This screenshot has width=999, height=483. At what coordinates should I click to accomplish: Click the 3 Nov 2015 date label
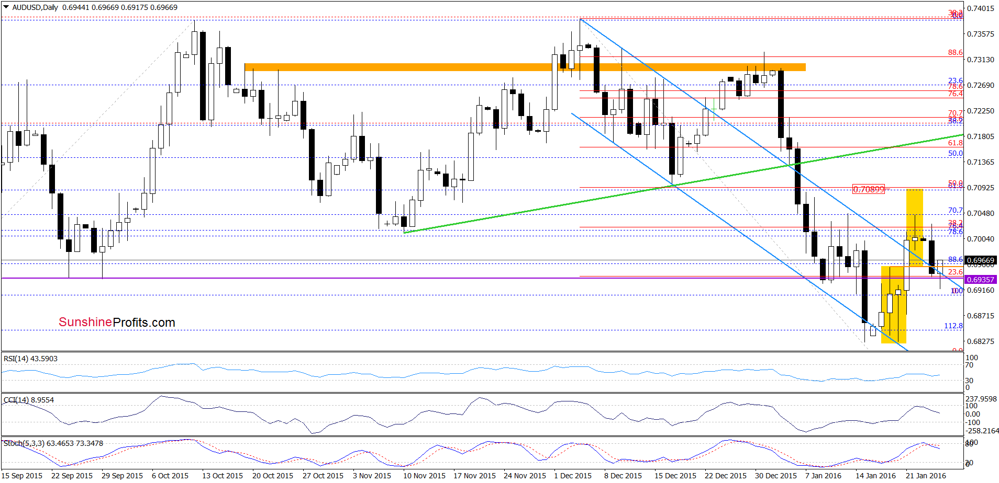coord(372,476)
